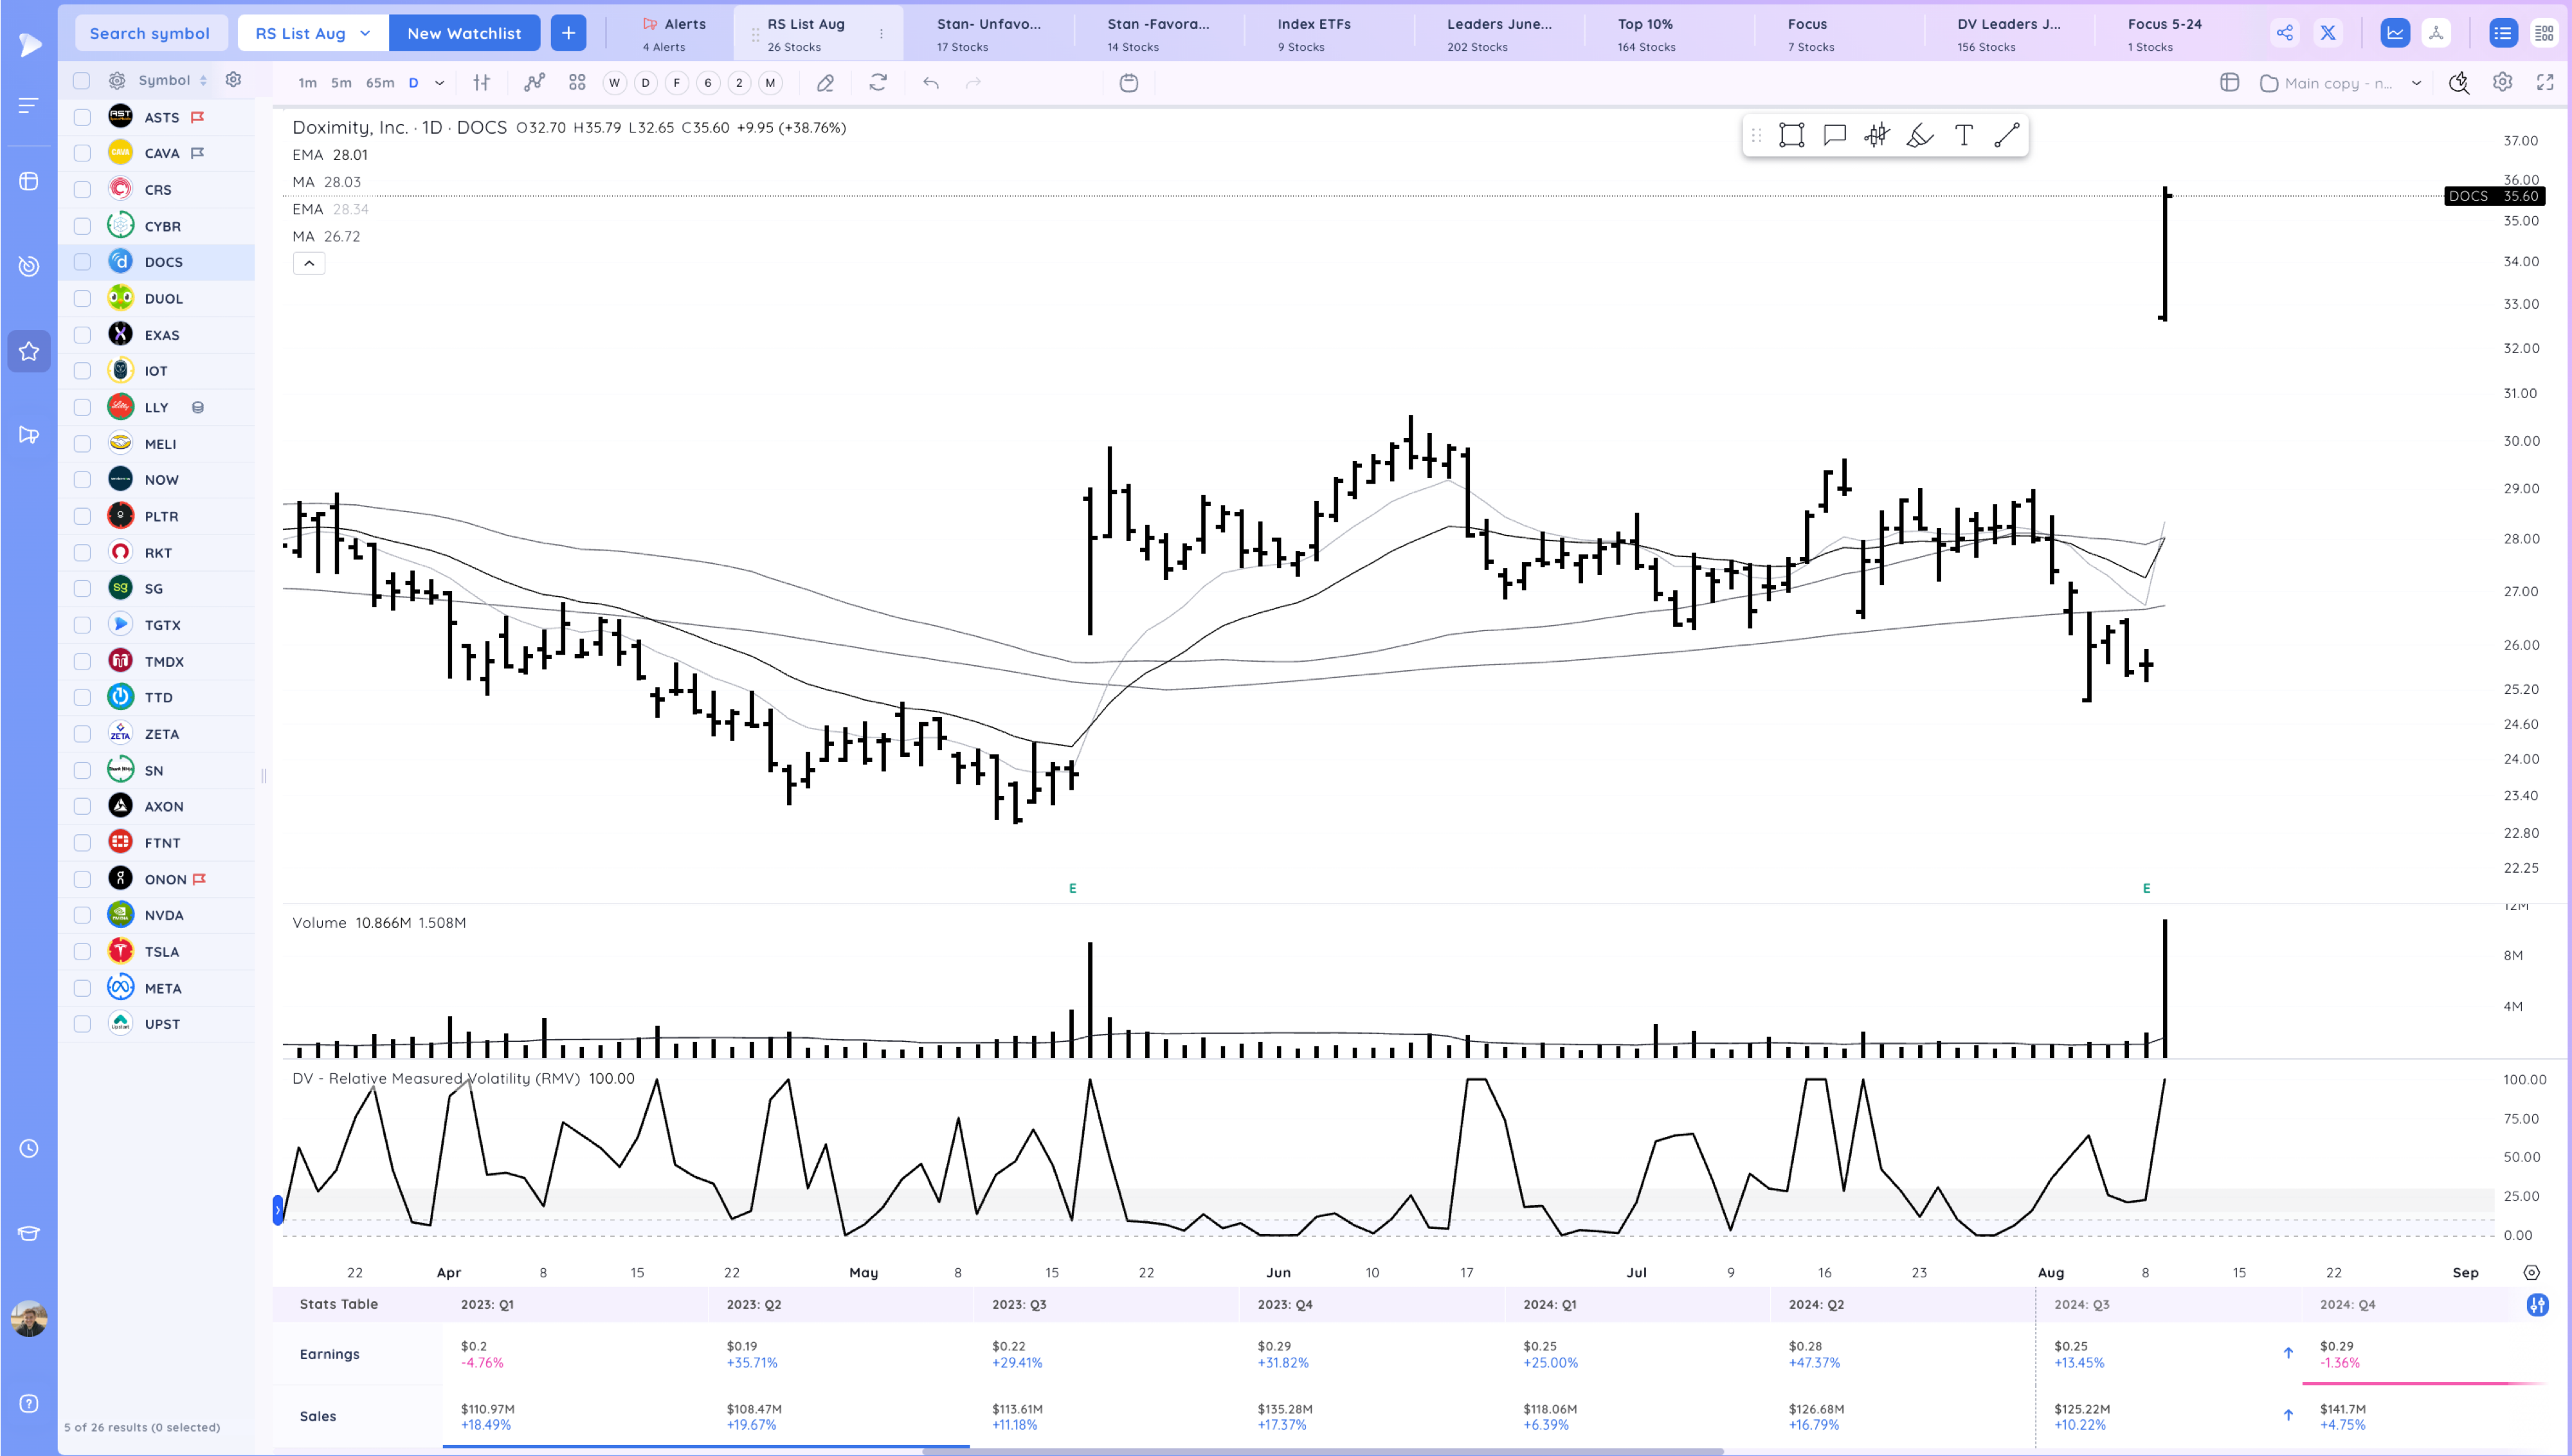Select the rectangle drawing tool
The image size is (2572, 1456).
tap(1791, 135)
